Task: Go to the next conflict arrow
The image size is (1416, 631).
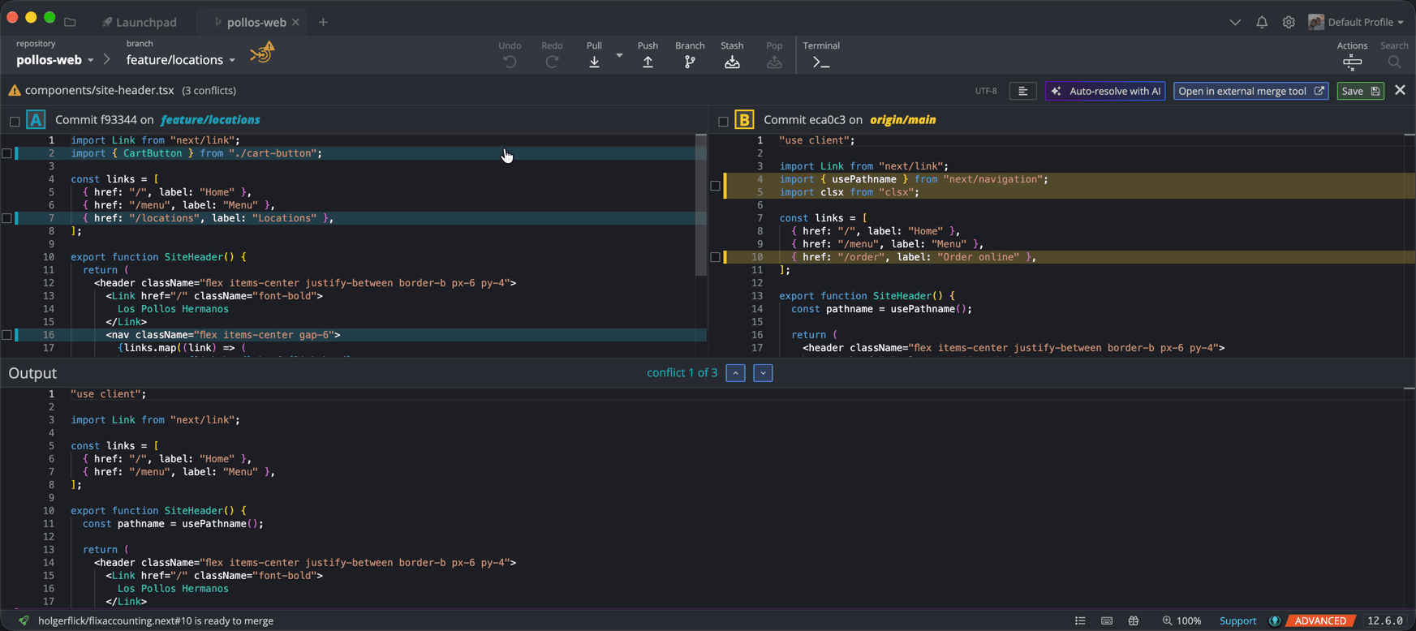Action: coord(763,373)
